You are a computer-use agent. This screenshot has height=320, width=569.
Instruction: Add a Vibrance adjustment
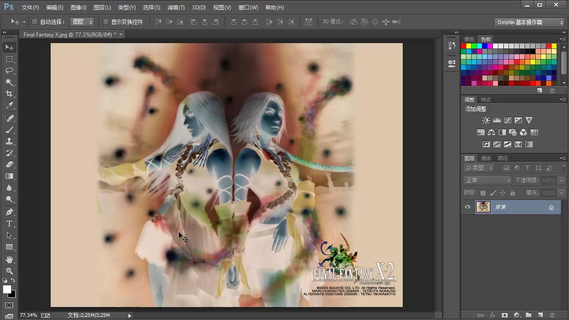click(529, 120)
